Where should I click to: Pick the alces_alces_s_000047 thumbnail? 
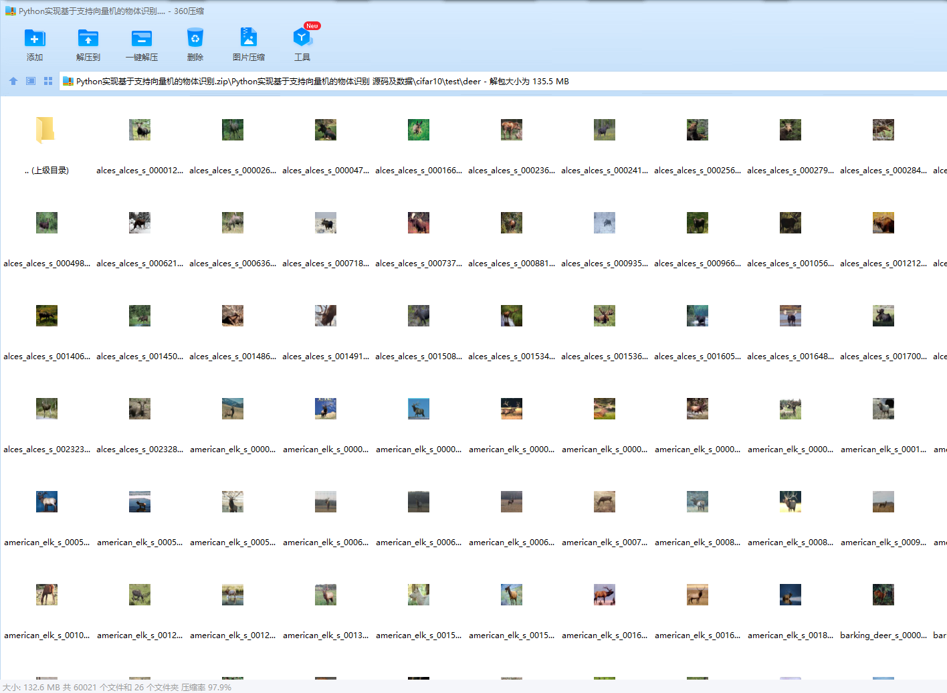point(326,130)
